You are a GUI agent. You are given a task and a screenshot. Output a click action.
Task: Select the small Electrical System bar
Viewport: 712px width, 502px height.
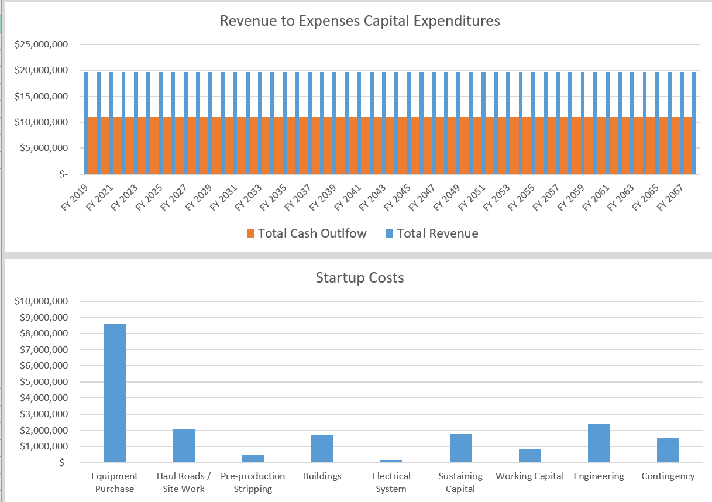pos(391,461)
